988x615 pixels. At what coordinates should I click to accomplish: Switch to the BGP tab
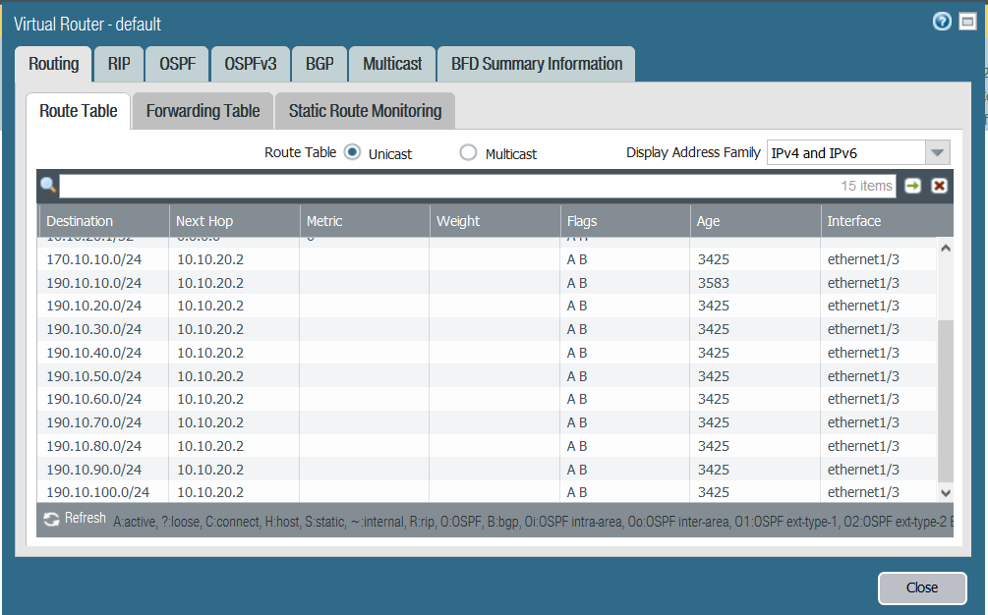(x=320, y=64)
